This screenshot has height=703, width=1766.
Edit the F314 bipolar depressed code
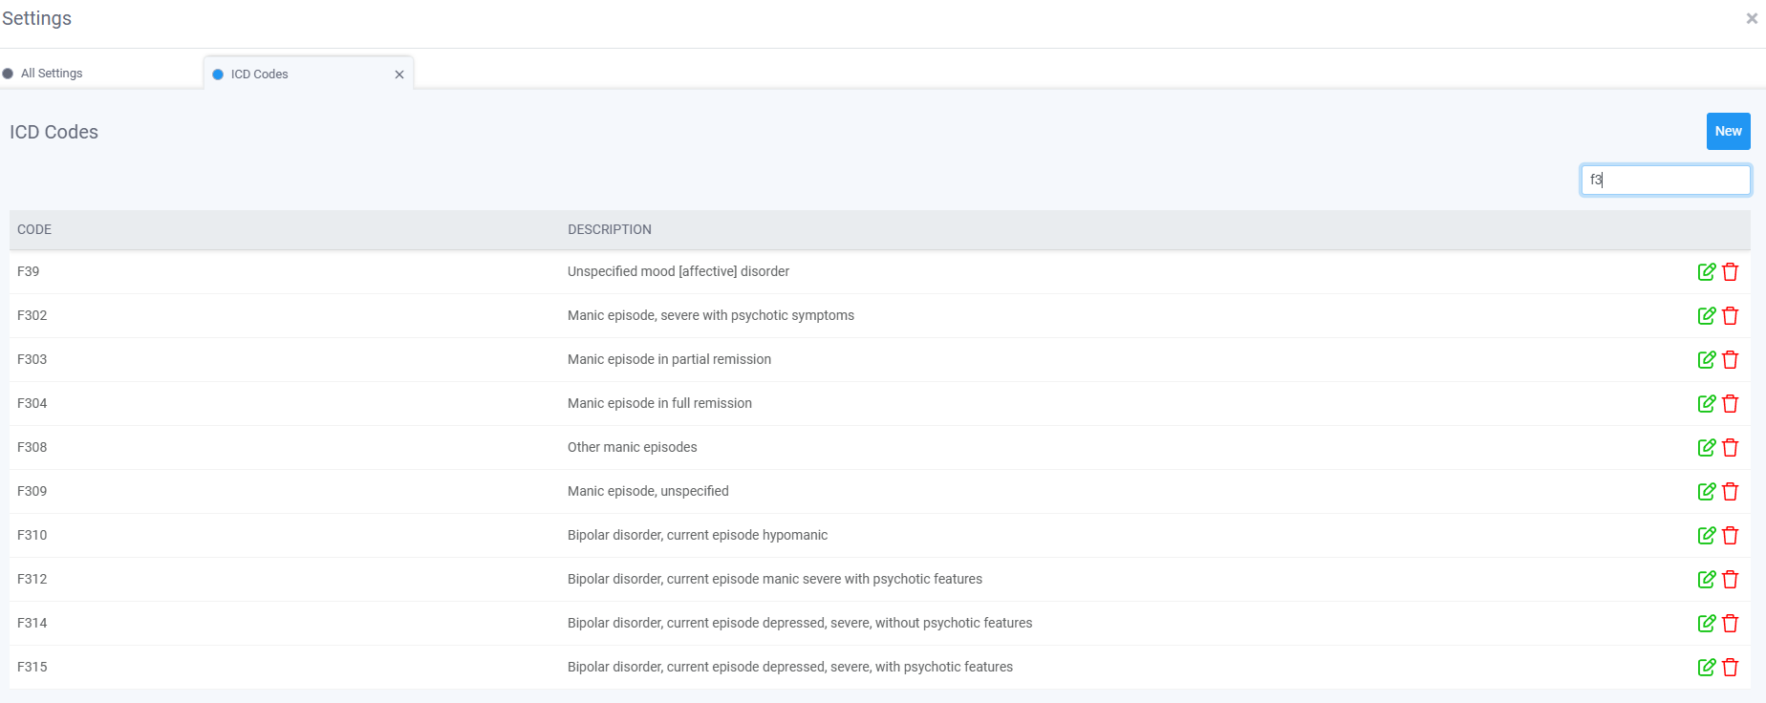click(1706, 624)
